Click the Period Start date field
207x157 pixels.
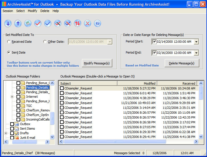pyautogui.click(x=175, y=42)
